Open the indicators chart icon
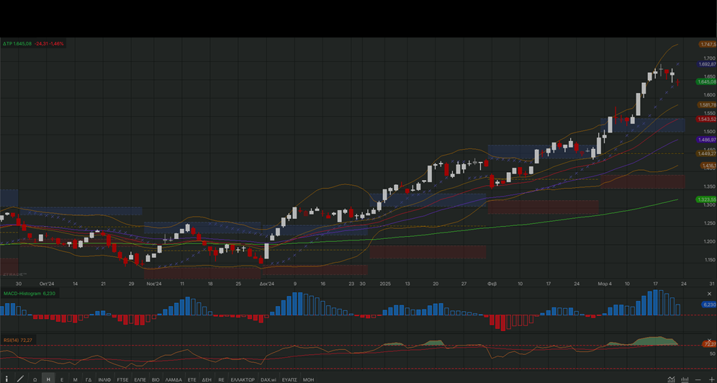 pos(671,379)
